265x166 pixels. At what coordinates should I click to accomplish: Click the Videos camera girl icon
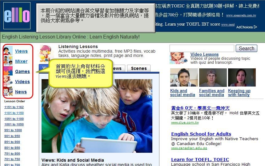point(8,81)
